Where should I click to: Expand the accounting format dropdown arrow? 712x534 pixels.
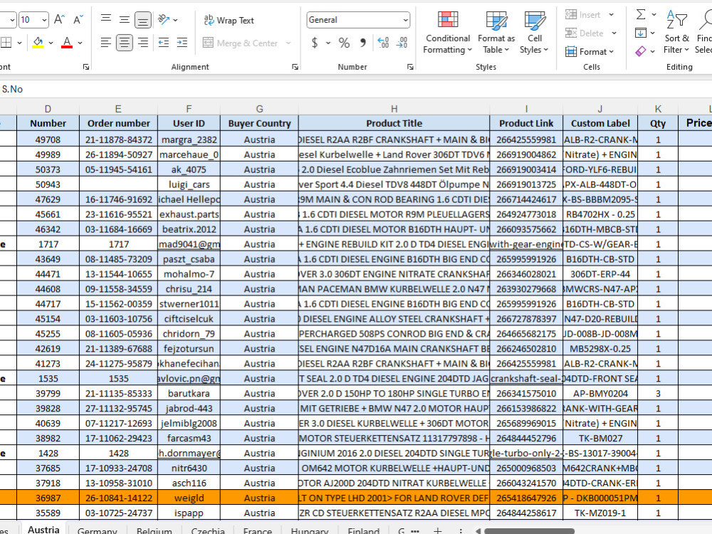click(328, 43)
